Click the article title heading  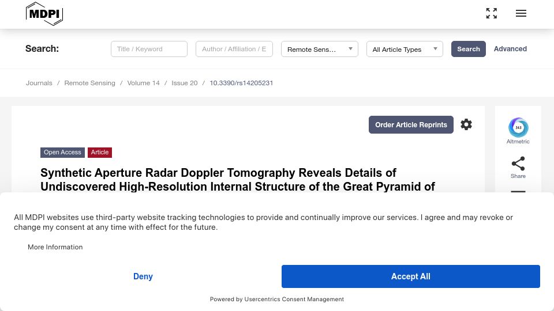point(237,180)
